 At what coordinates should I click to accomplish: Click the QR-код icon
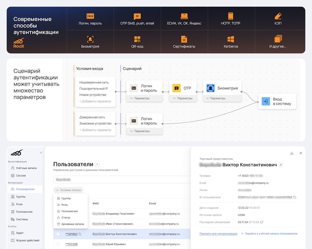pos(137,39)
